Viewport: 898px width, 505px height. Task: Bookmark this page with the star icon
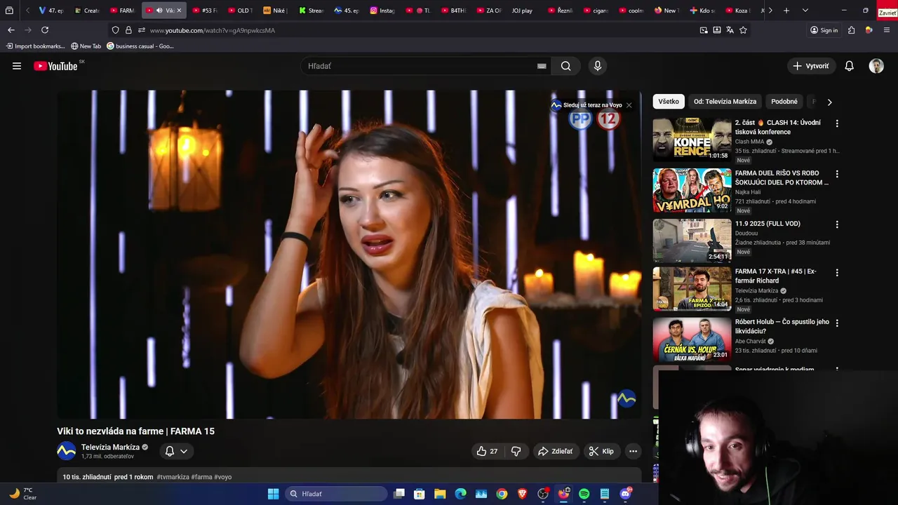743,30
